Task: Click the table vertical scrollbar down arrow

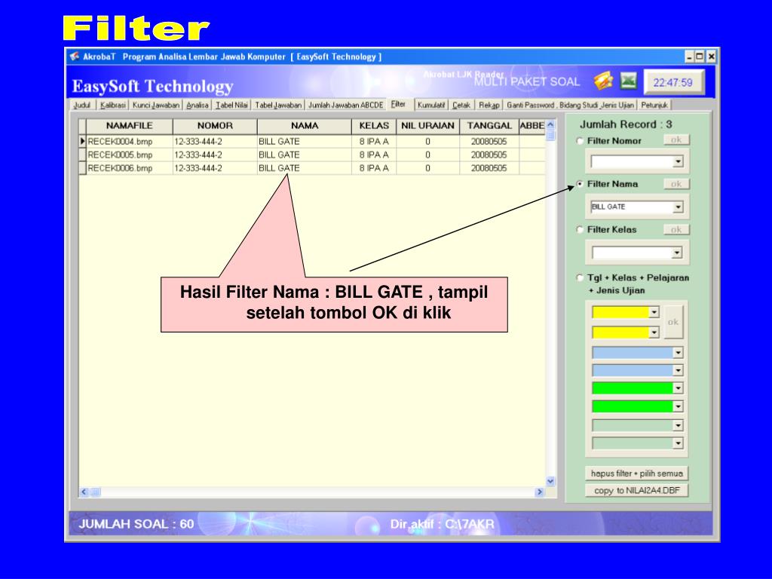Action: pos(550,482)
